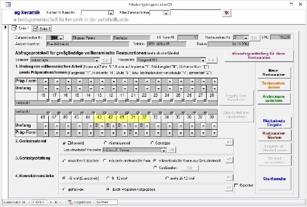Jump to the last record in the navigator
The height and width of the screenshot is (207, 307).
click(56, 202)
